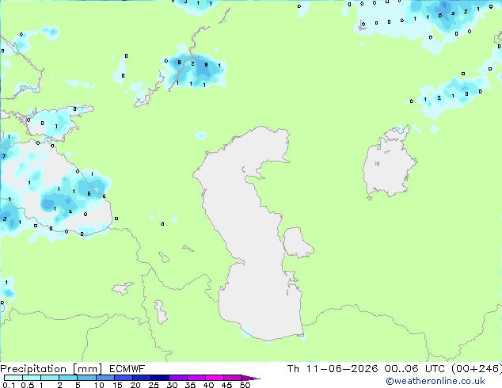Click the 'Precipitation' title word
The image size is (502, 388).
click(x=33, y=369)
